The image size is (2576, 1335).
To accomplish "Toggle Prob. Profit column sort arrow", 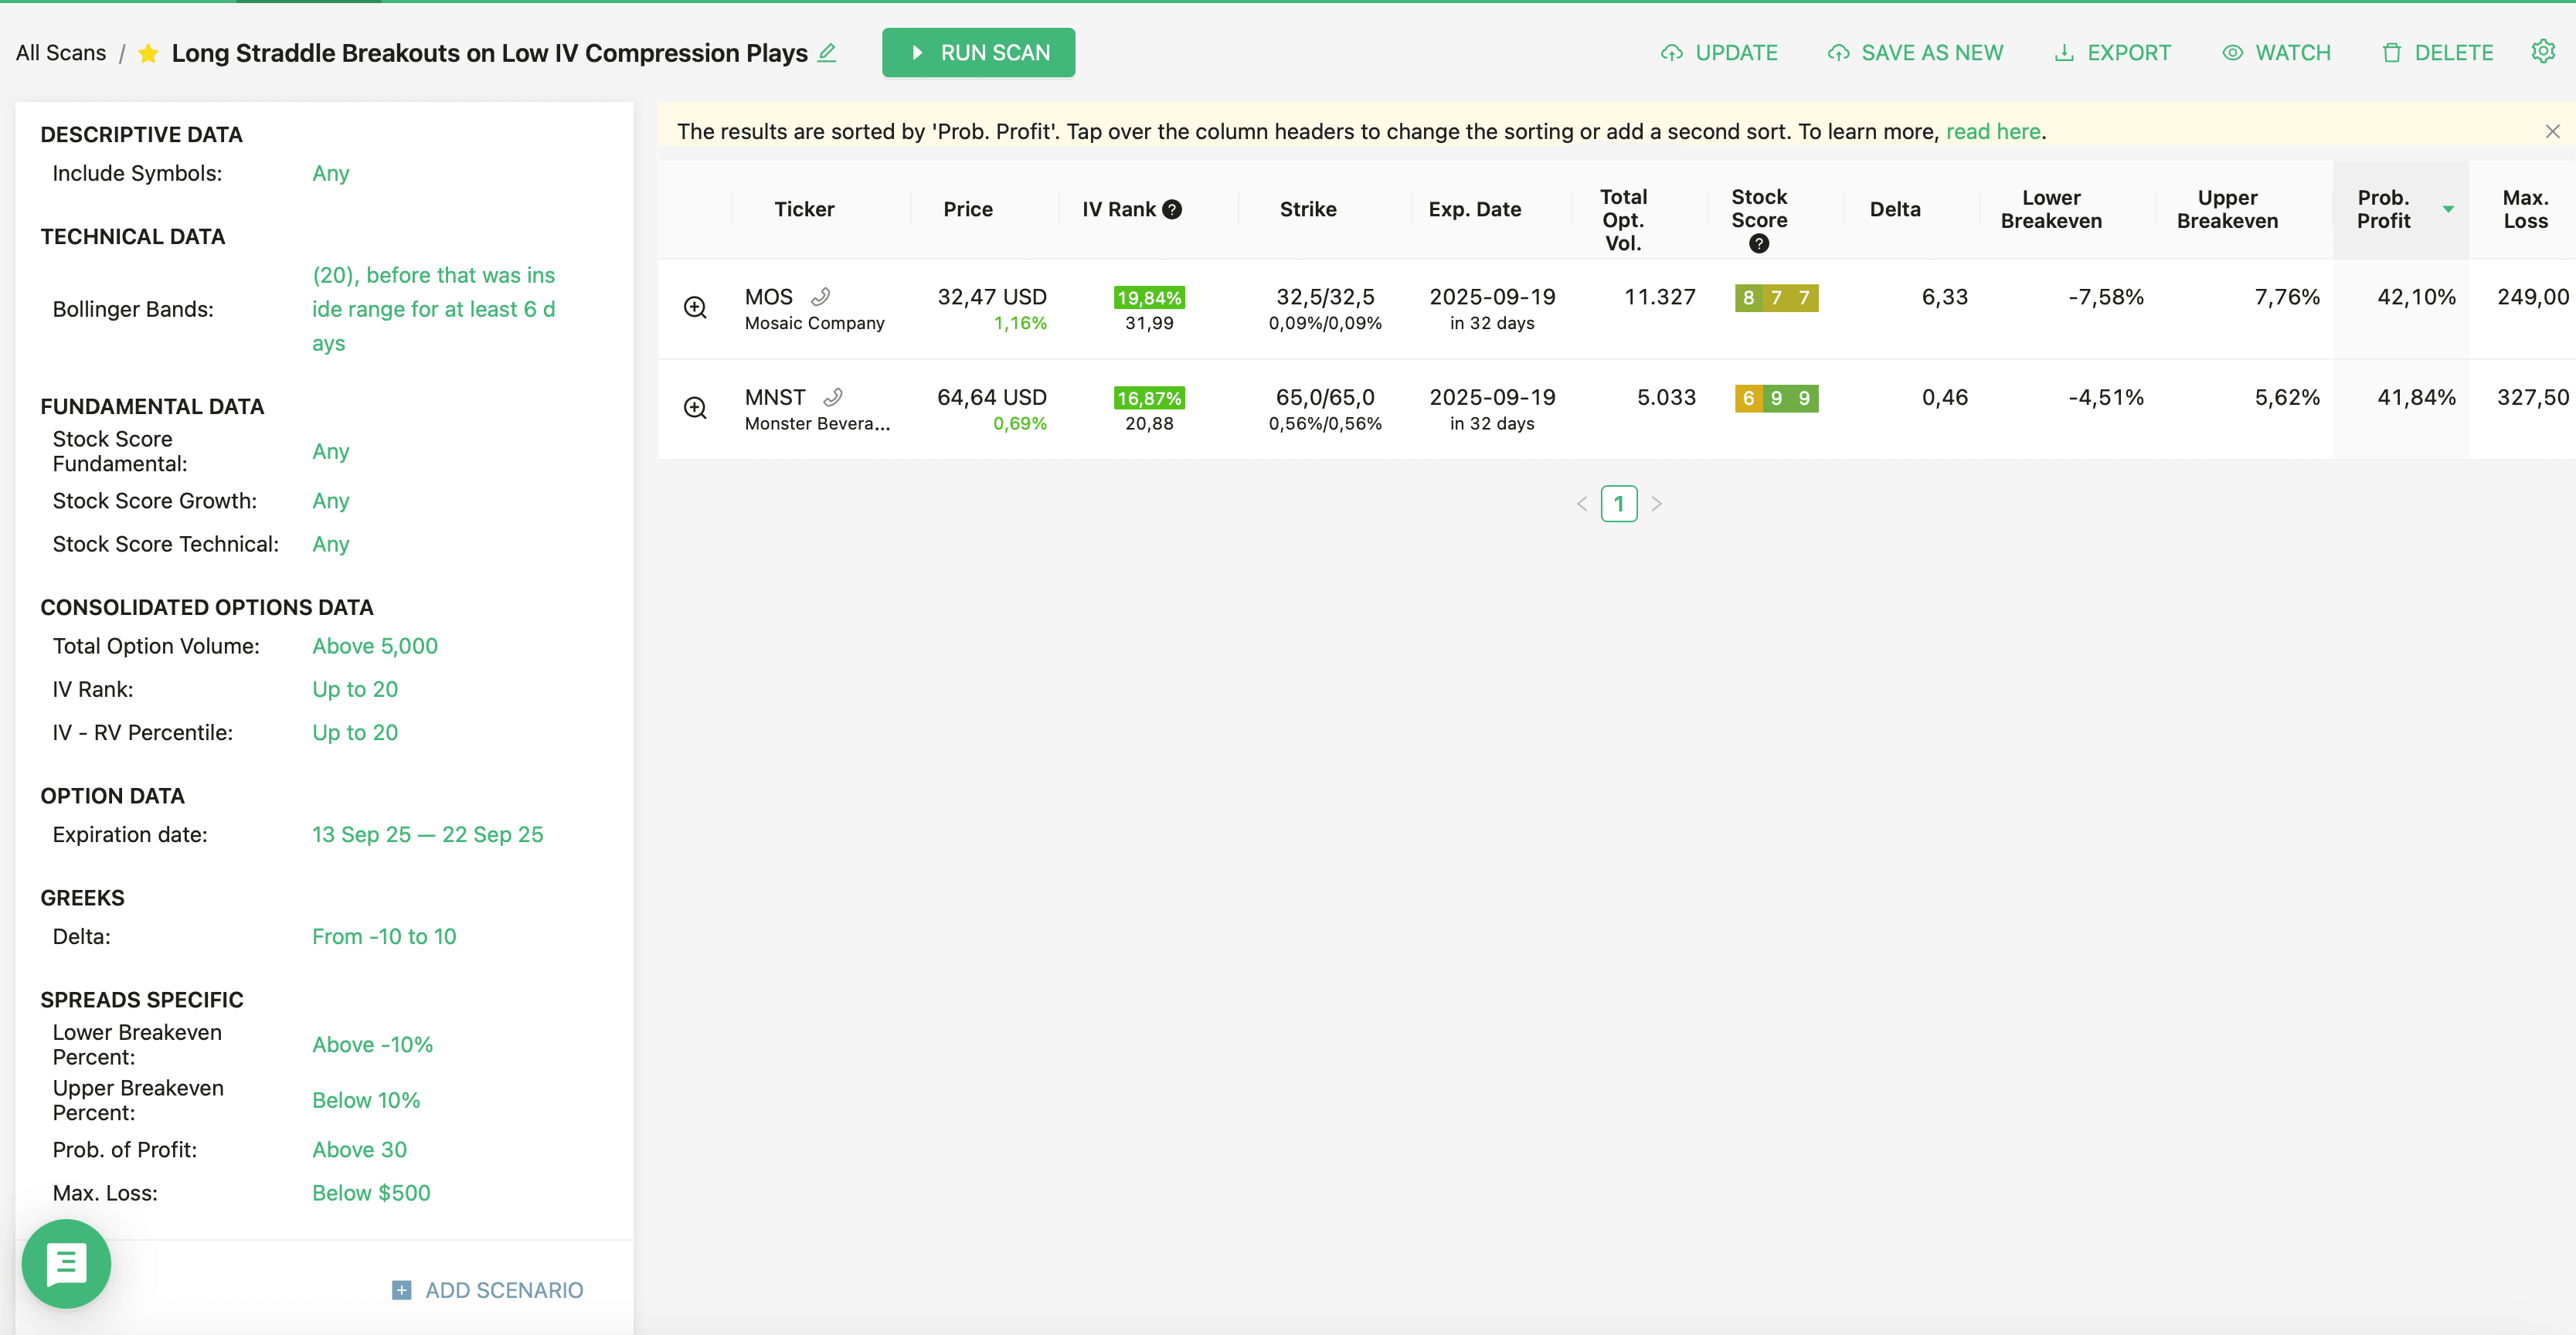I will click(x=2448, y=209).
